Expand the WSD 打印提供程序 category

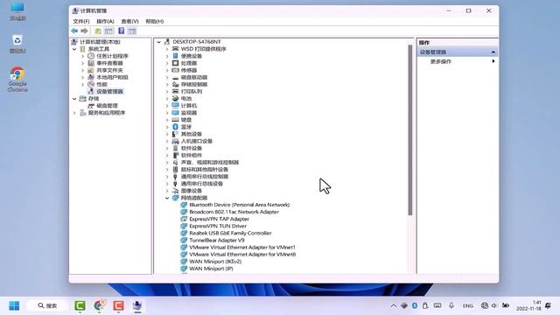(167, 49)
